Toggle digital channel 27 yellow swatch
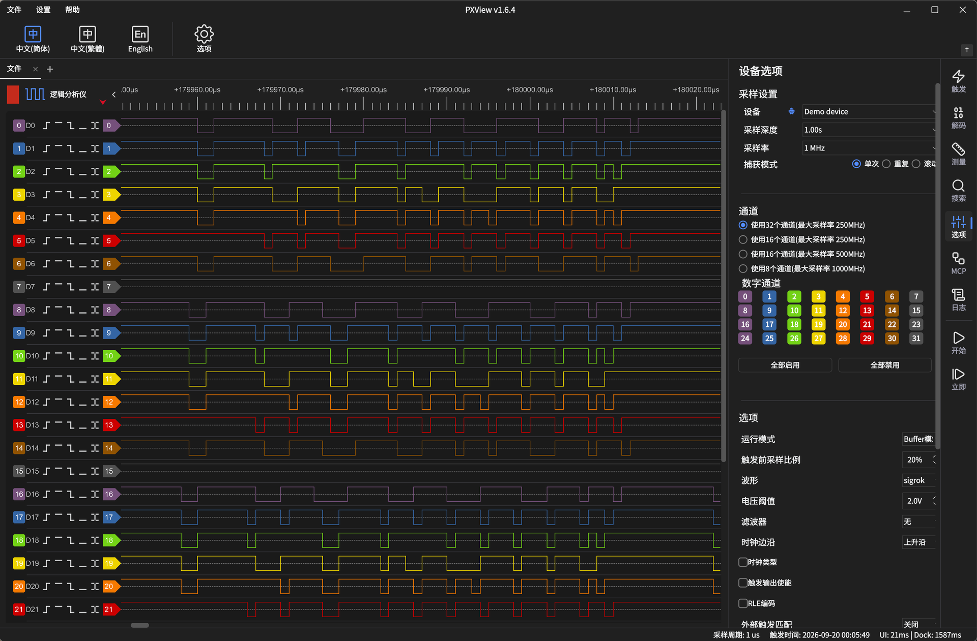977x641 pixels. coord(818,339)
